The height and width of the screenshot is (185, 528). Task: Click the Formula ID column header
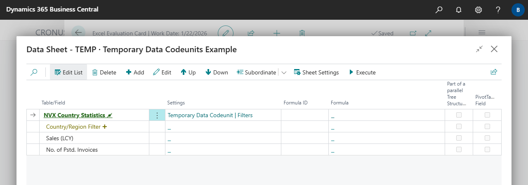click(295, 103)
